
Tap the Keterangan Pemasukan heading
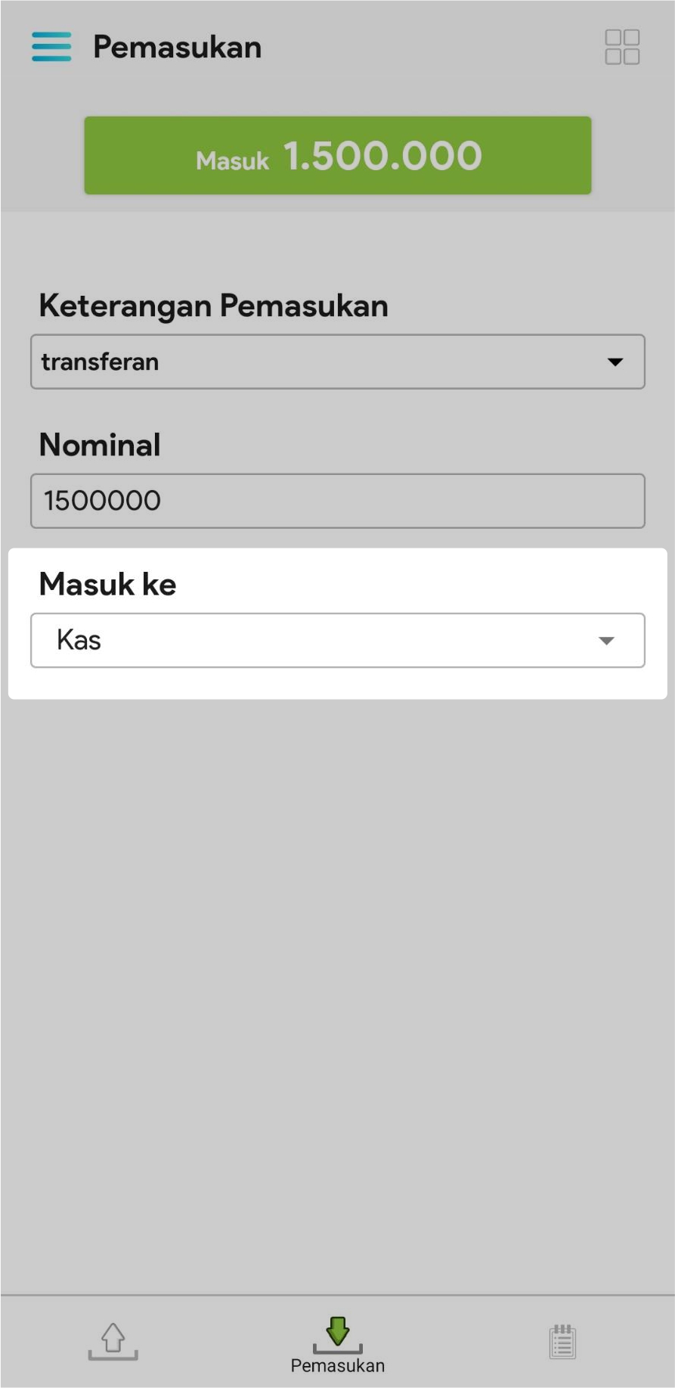(213, 306)
